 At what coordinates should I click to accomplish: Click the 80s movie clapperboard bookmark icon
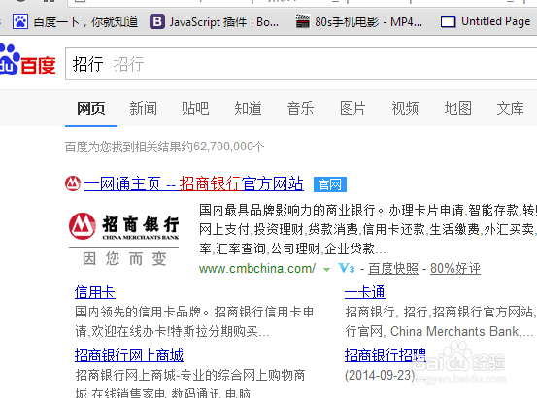tap(303, 22)
